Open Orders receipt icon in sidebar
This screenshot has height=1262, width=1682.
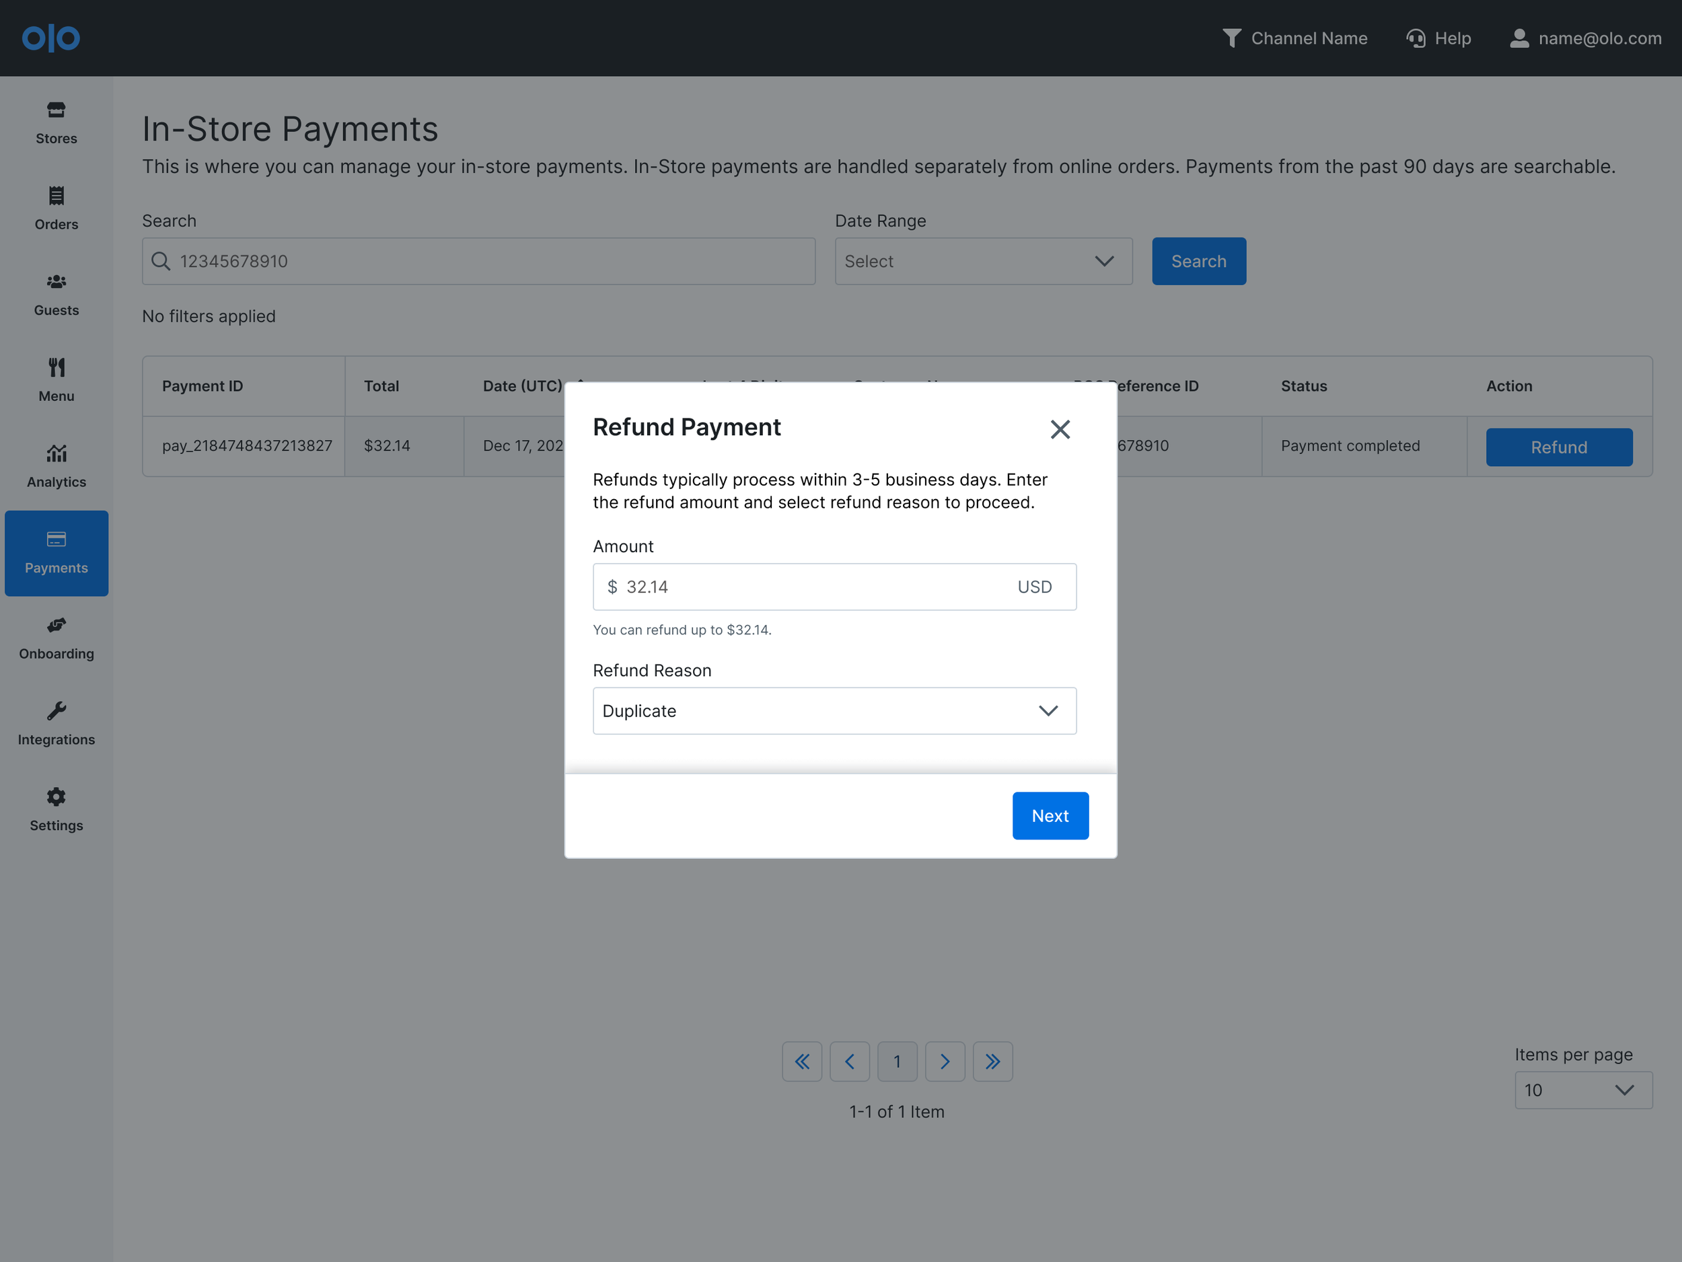pyautogui.click(x=57, y=196)
